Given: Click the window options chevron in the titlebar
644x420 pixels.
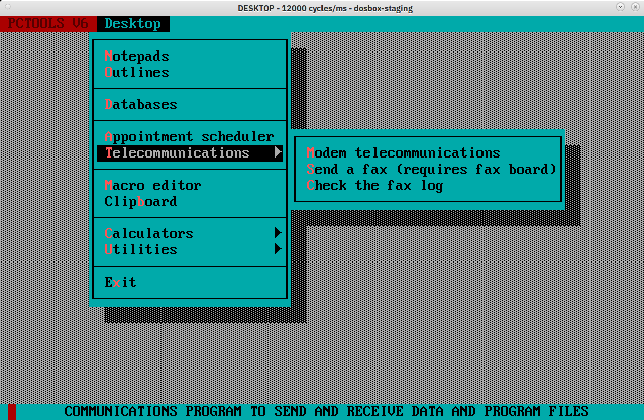Looking at the screenshot, I should pyautogui.click(x=619, y=7).
